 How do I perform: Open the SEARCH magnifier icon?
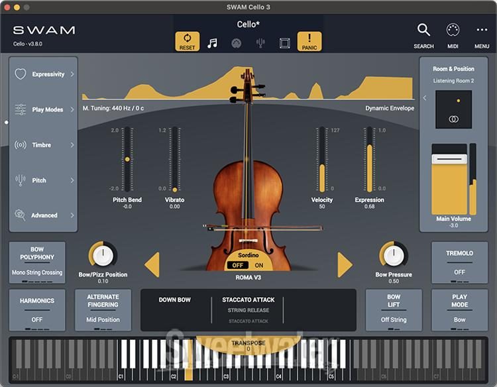tap(423, 30)
